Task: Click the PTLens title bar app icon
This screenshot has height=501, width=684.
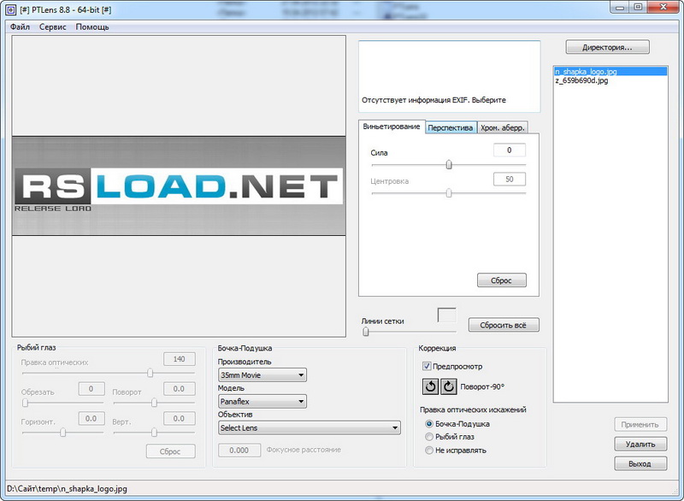Action: pos(11,9)
